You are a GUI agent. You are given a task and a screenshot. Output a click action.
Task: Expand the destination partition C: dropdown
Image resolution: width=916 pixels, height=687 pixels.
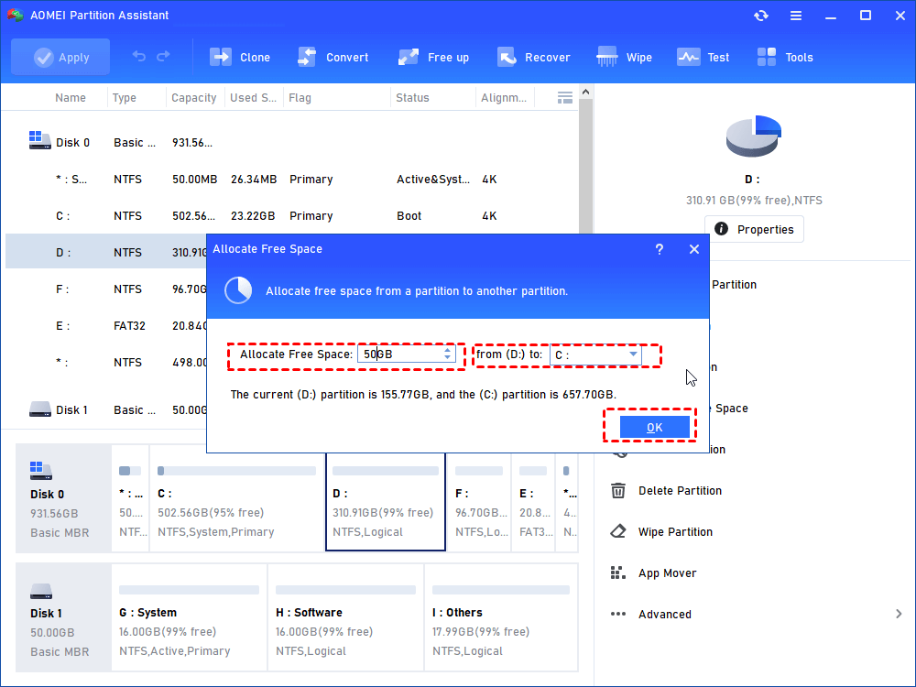click(633, 354)
